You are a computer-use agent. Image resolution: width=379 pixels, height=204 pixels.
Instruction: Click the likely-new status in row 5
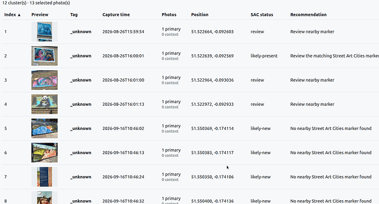260,128
